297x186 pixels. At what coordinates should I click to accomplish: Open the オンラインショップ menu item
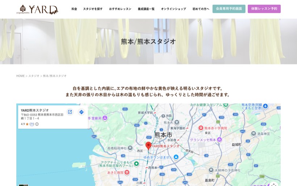pos(173,9)
